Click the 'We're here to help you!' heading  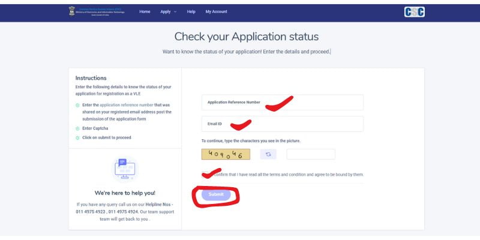tap(125, 193)
